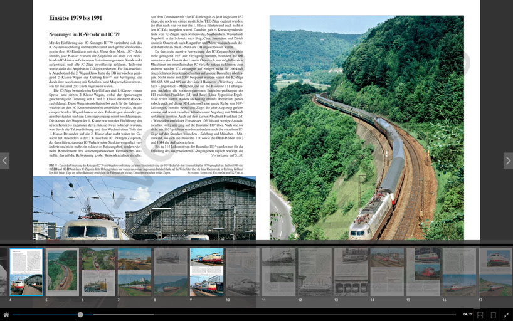This screenshot has height=321, width=513.
Task: Open page 4 thumbnail
Action: click(x=26, y=271)
